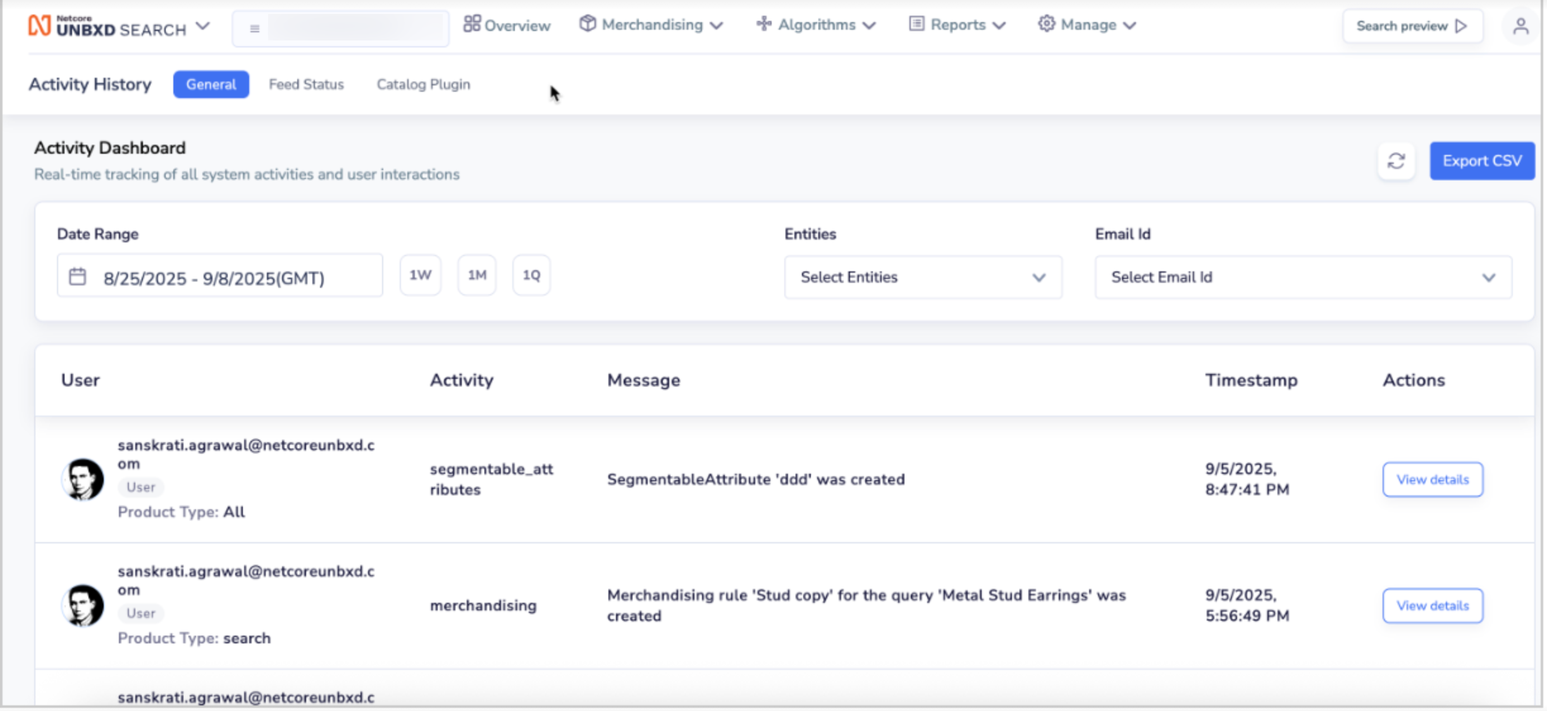Expand the UNBXD SEARCH product switcher chevron
1547x711 pixels.
(202, 27)
